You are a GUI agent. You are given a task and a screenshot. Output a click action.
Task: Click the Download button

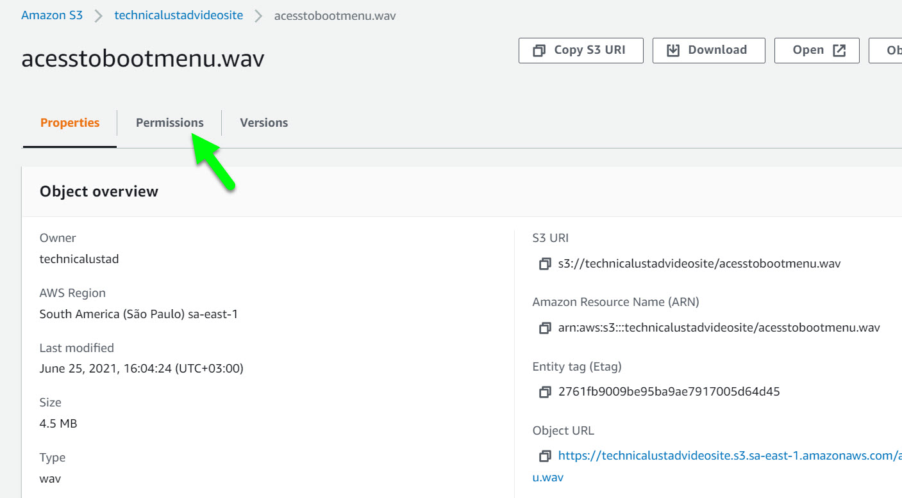[x=708, y=50]
